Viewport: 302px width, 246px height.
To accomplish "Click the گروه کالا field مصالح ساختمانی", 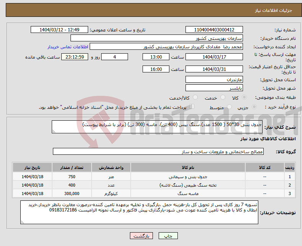I will 158,151.
